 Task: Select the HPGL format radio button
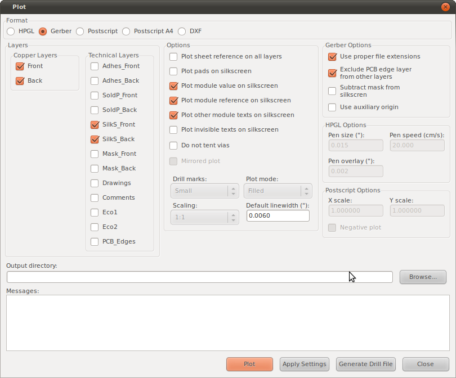(11, 31)
